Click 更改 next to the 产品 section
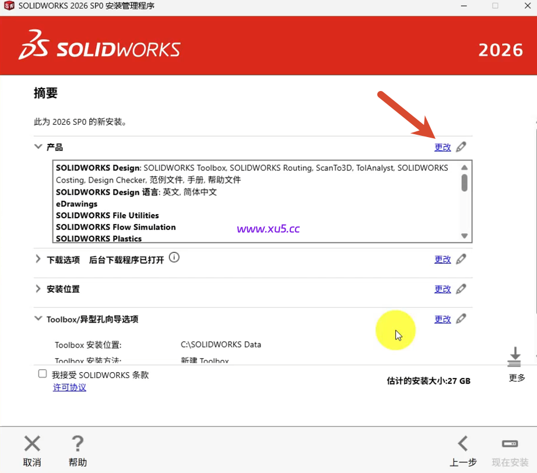537x473 pixels. point(443,147)
